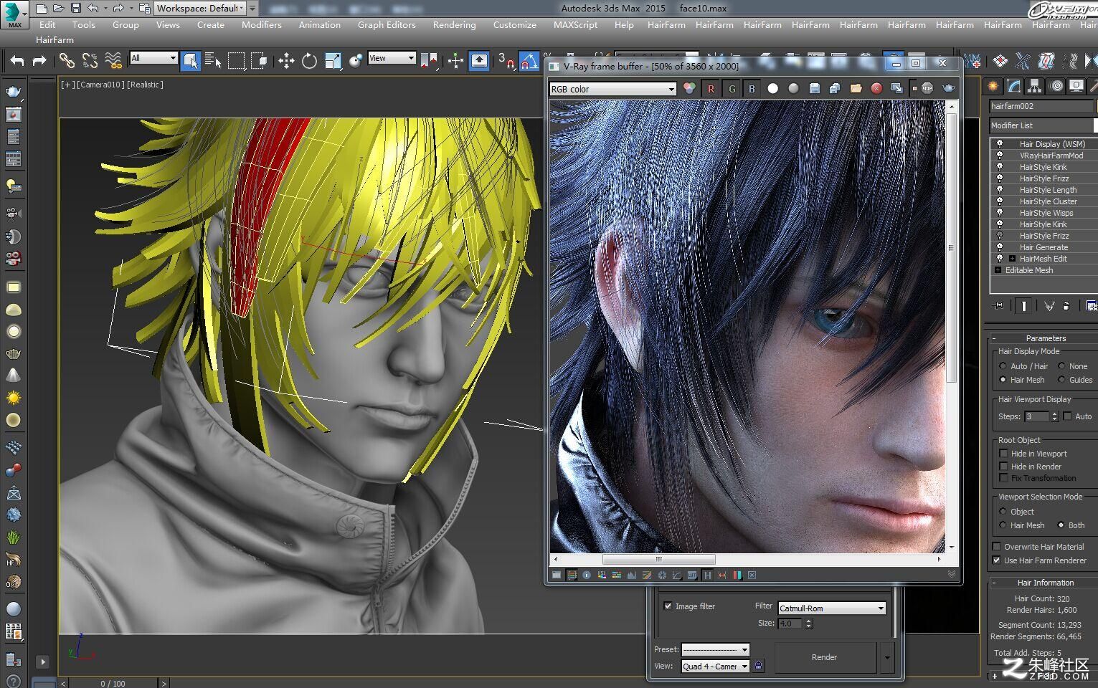Switch to RGB channels in frame buffer
1098x688 pixels.
coord(689,88)
